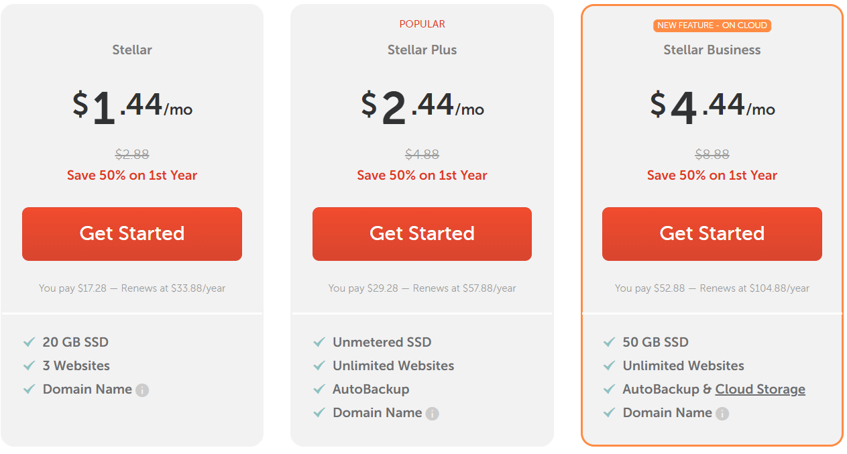This screenshot has width=847, height=454.
Task: Click the NEW FEATURE - ON CLOUD badge
Action: [x=712, y=25]
